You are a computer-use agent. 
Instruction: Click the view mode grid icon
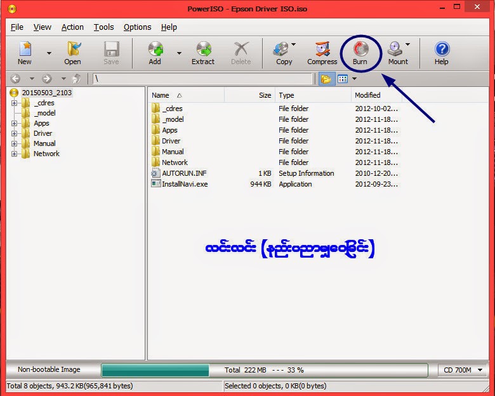[x=343, y=79]
